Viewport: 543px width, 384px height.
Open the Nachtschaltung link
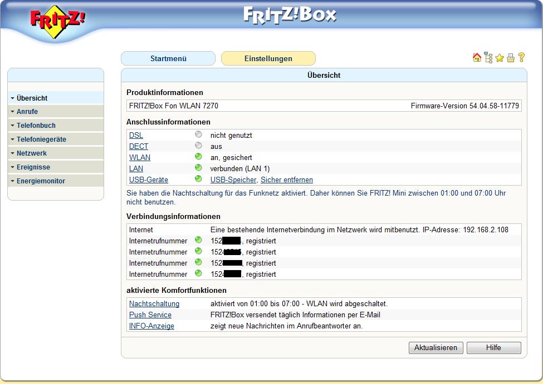(154, 304)
